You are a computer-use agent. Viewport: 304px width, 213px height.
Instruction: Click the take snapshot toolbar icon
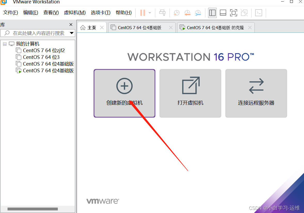pyautogui.click(x=176, y=13)
